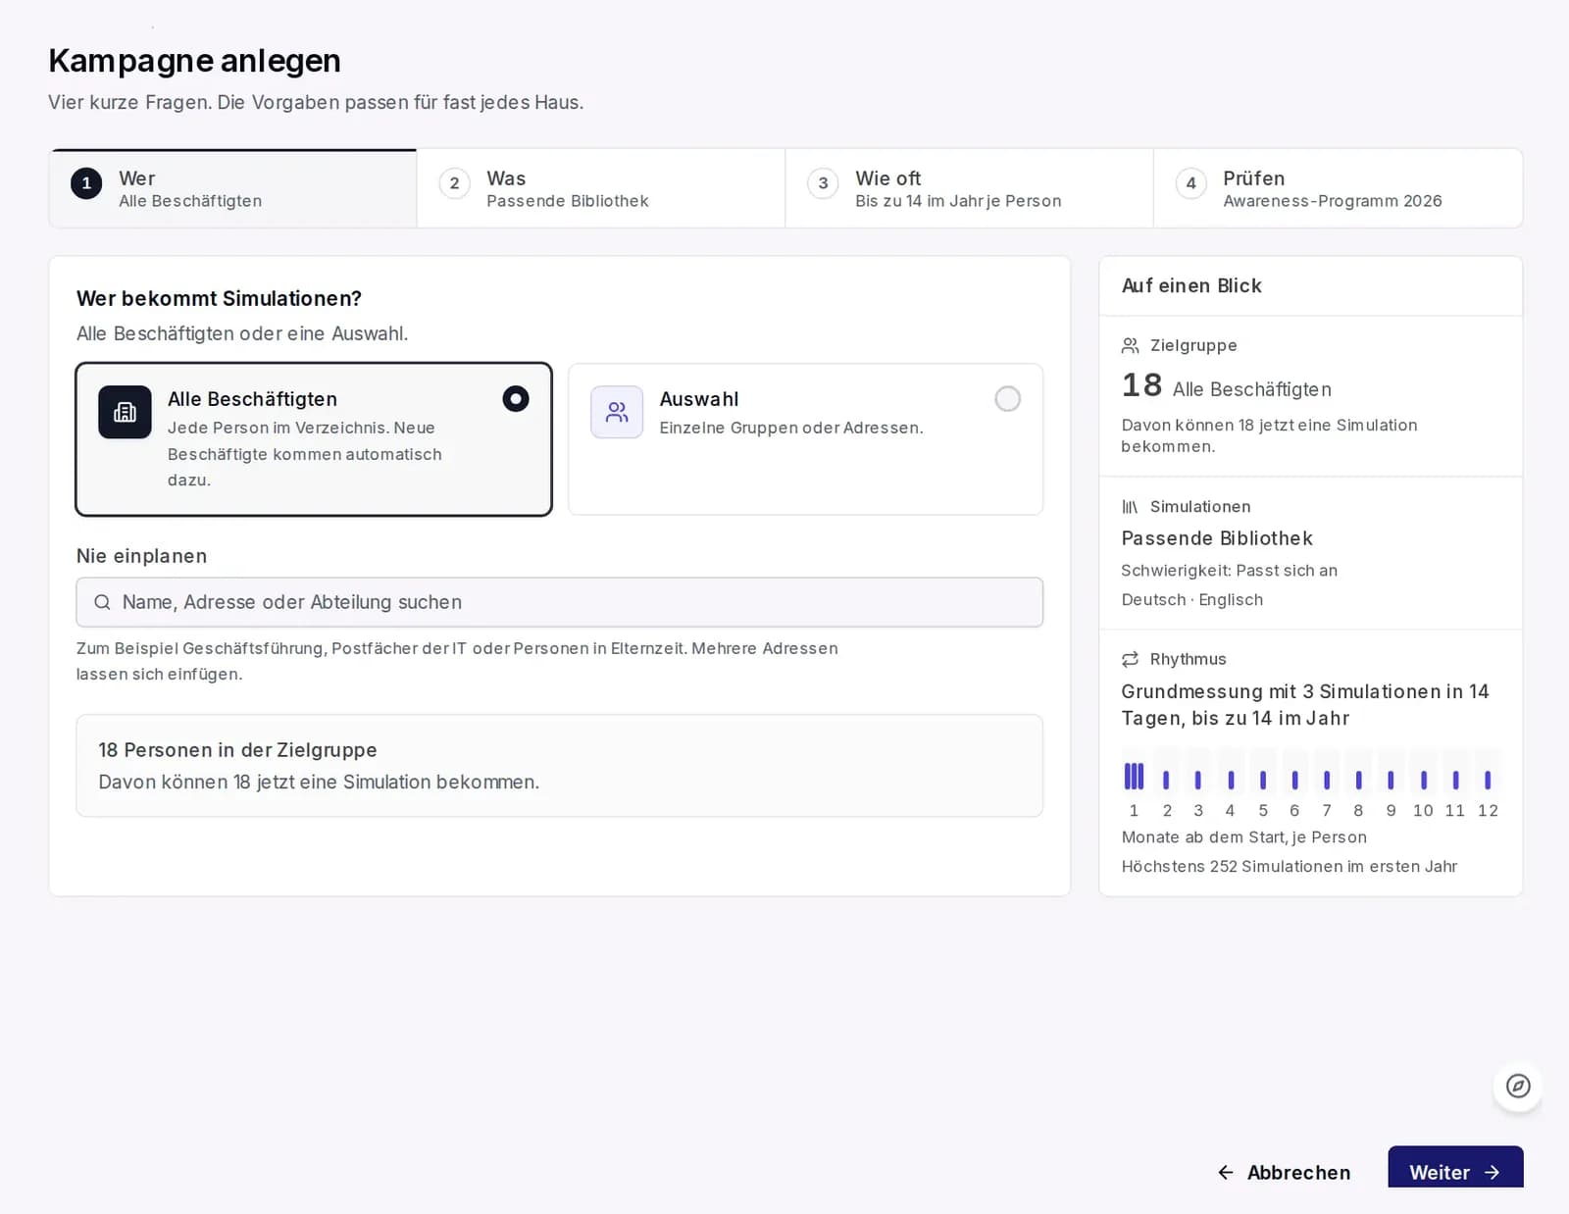This screenshot has height=1214, width=1569.
Task: Click the building icon for Alle Beschäftigten
Action: (x=125, y=412)
